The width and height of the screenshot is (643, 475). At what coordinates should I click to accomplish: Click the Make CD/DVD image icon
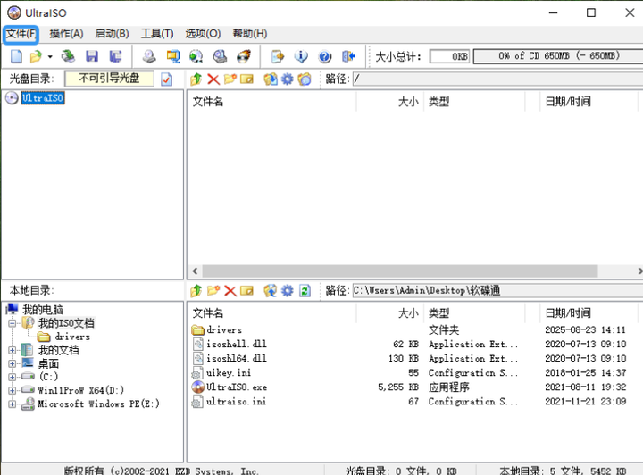coord(149,56)
